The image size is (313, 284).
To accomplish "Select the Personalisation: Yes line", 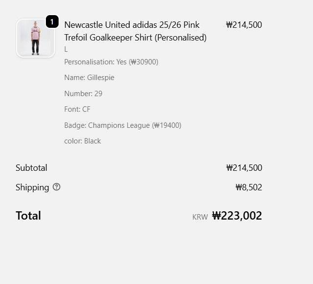I will point(111,62).
